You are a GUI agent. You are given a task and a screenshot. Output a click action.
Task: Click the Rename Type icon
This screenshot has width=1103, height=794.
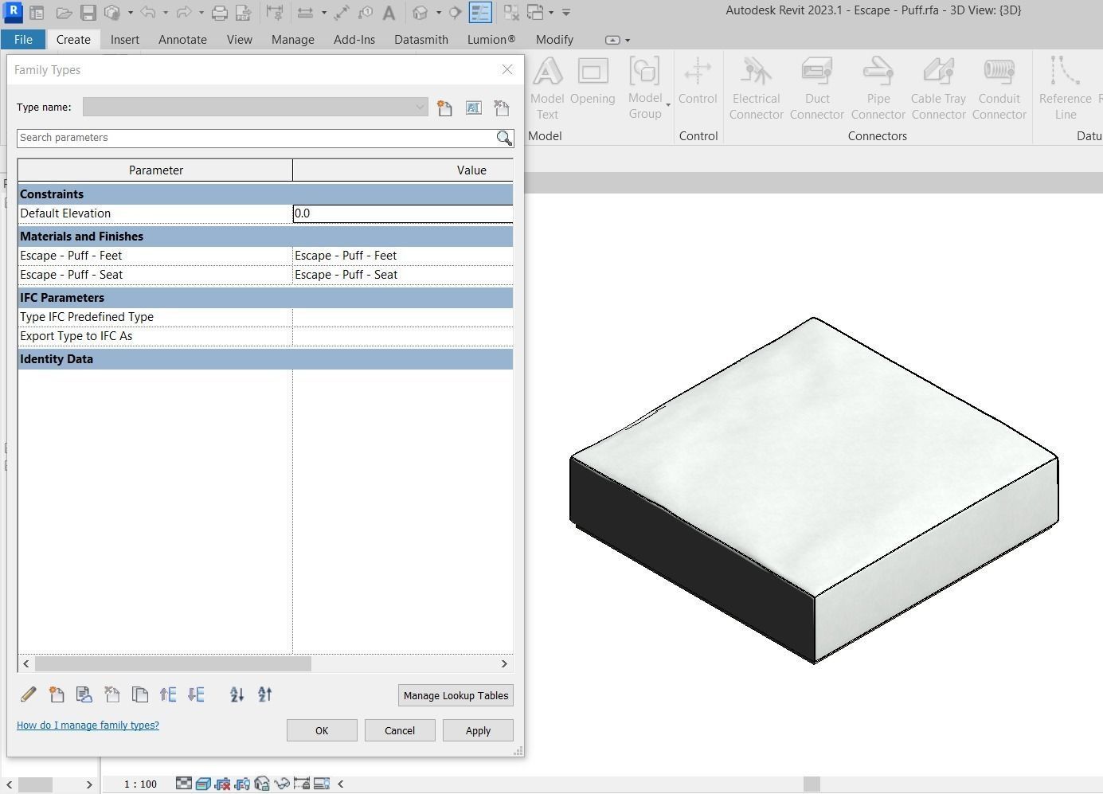point(473,108)
